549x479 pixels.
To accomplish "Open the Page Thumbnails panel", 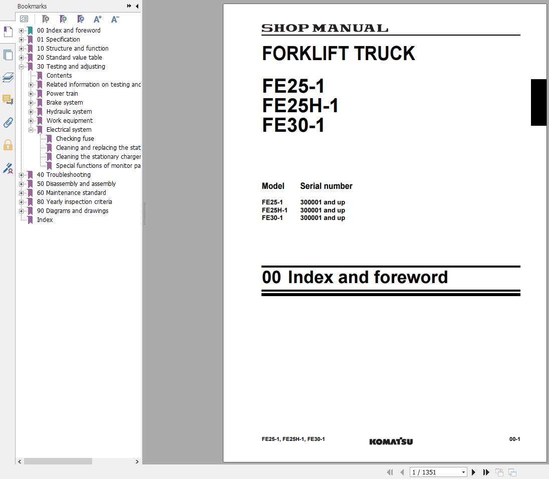I will click(x=8, y=55).
